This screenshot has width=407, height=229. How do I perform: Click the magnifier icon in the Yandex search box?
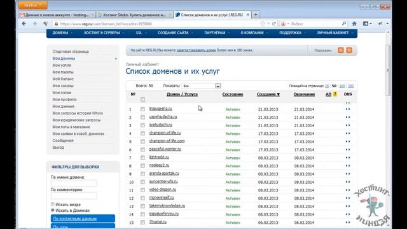pyautogui.click(x=344, y=24)
